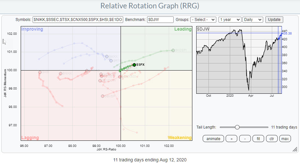Image resolution: width=300 pixels, height=163 pixels.
Task: Click the fit button
Action: click(x=258, y=139)
